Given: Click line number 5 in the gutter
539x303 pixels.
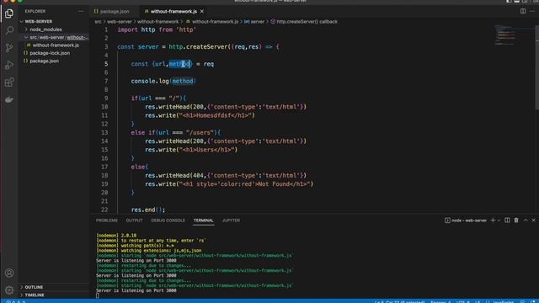Looking at the screenshot, I should coord(106,64).
